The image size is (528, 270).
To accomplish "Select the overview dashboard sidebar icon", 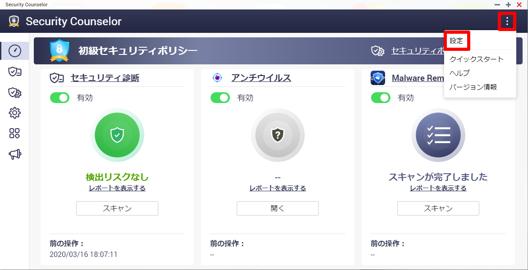I will 14,51.
